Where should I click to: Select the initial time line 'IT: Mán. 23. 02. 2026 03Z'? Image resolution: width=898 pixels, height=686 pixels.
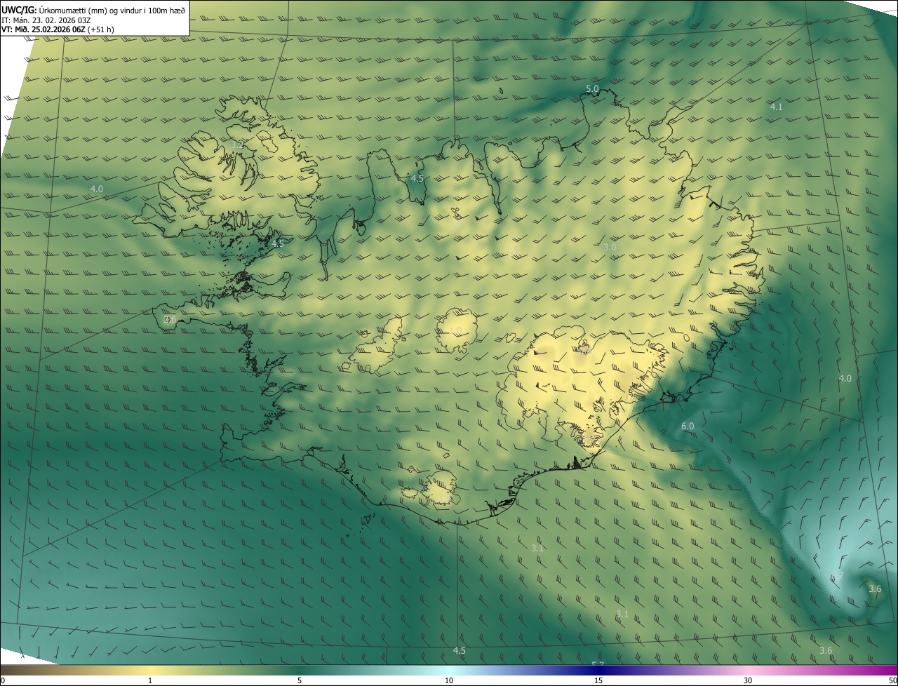point(46,20)
